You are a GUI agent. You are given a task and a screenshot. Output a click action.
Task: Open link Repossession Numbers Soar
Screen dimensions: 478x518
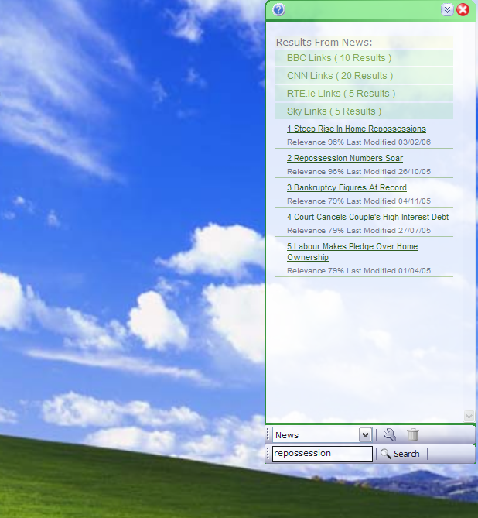coord(345,158)
